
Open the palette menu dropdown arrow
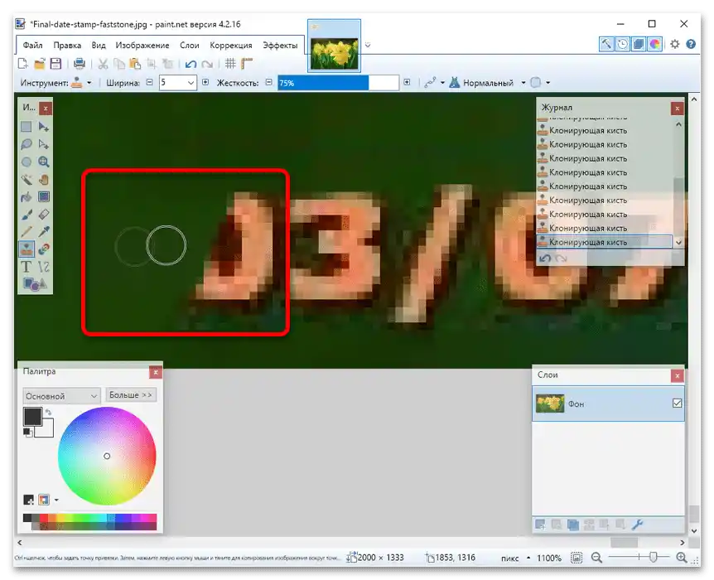tap(56, 500)
